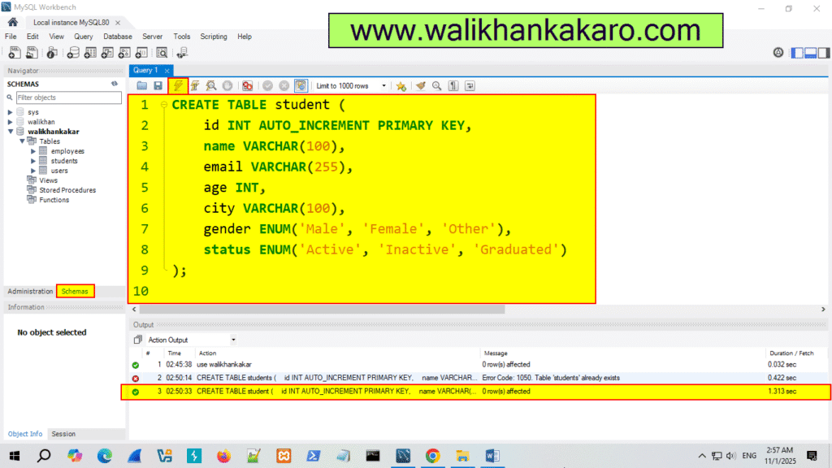Open the Server menu
Image resolution: width=832 pixels, height=468 pixels.
click(x=152, y=36)
